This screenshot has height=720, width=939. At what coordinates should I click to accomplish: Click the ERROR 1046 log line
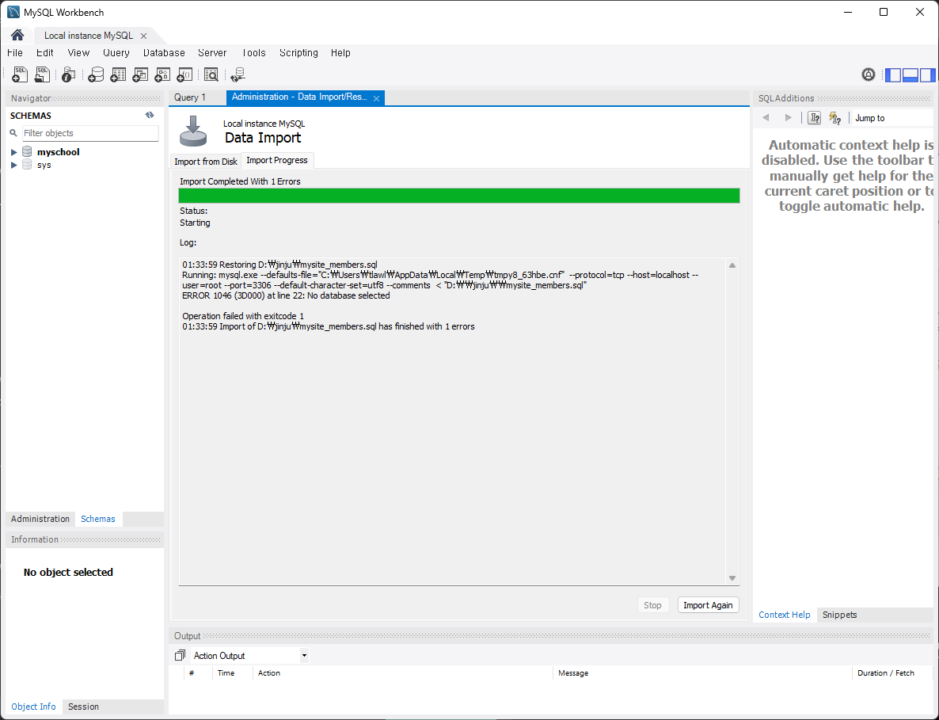(x=287, y=295)
